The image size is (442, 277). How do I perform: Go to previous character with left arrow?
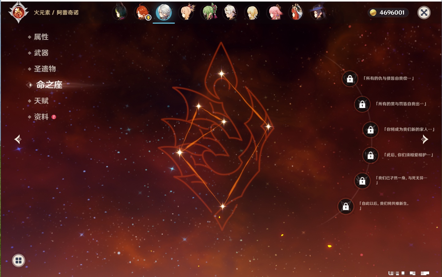coord(18,140)
